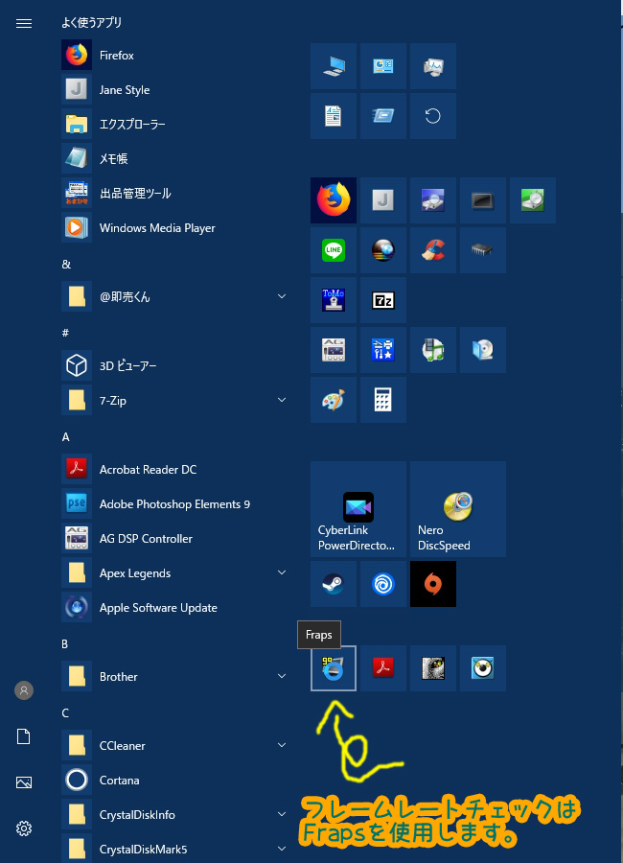Expand the CrystalDiskInfo folder chevron
The width and height of the screenshot is (623, 863).
(282, 814)
